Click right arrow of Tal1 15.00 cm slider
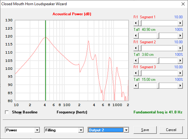This screenshot has height=139, width=188. pos(180,86)
